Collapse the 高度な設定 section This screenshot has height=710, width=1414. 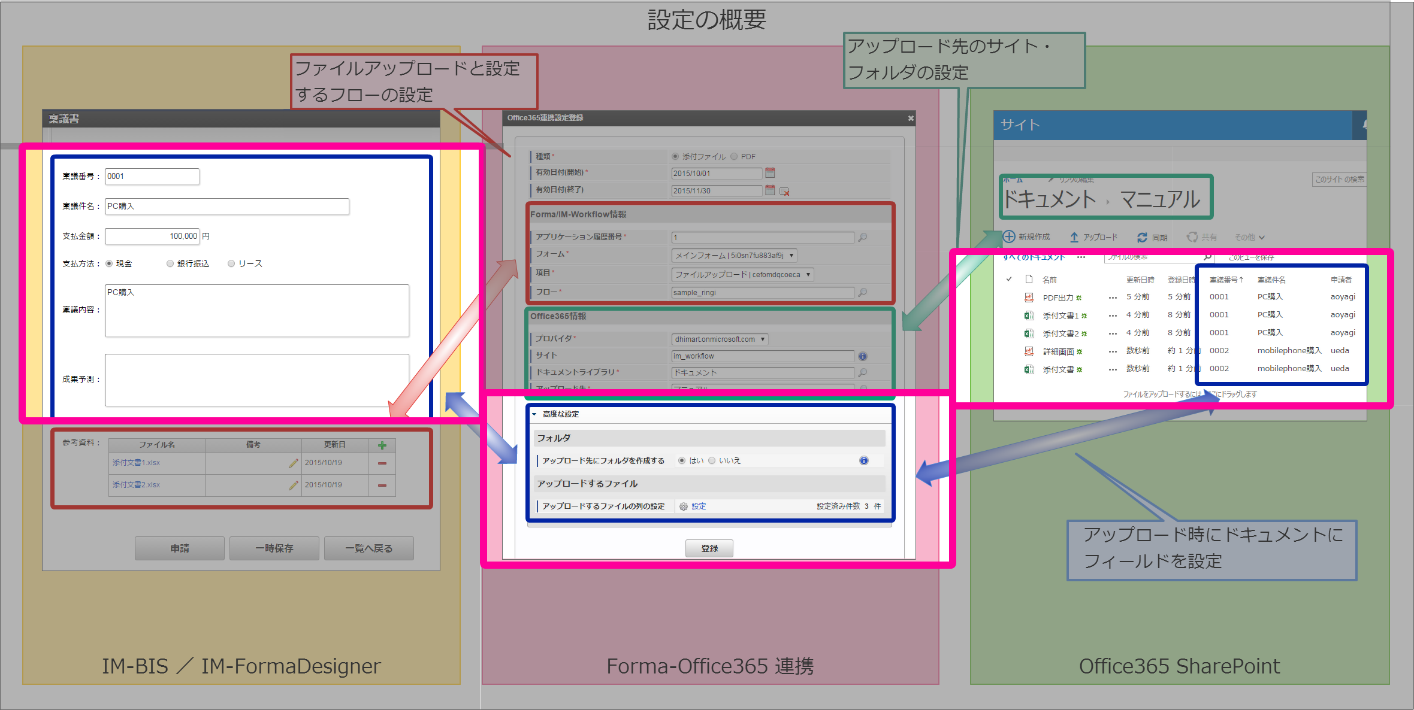pyautogui.click(x=535, y=414)
